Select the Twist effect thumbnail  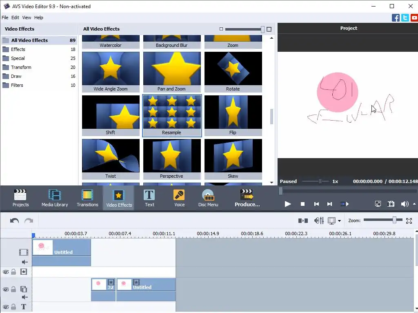tap(111, 159)
